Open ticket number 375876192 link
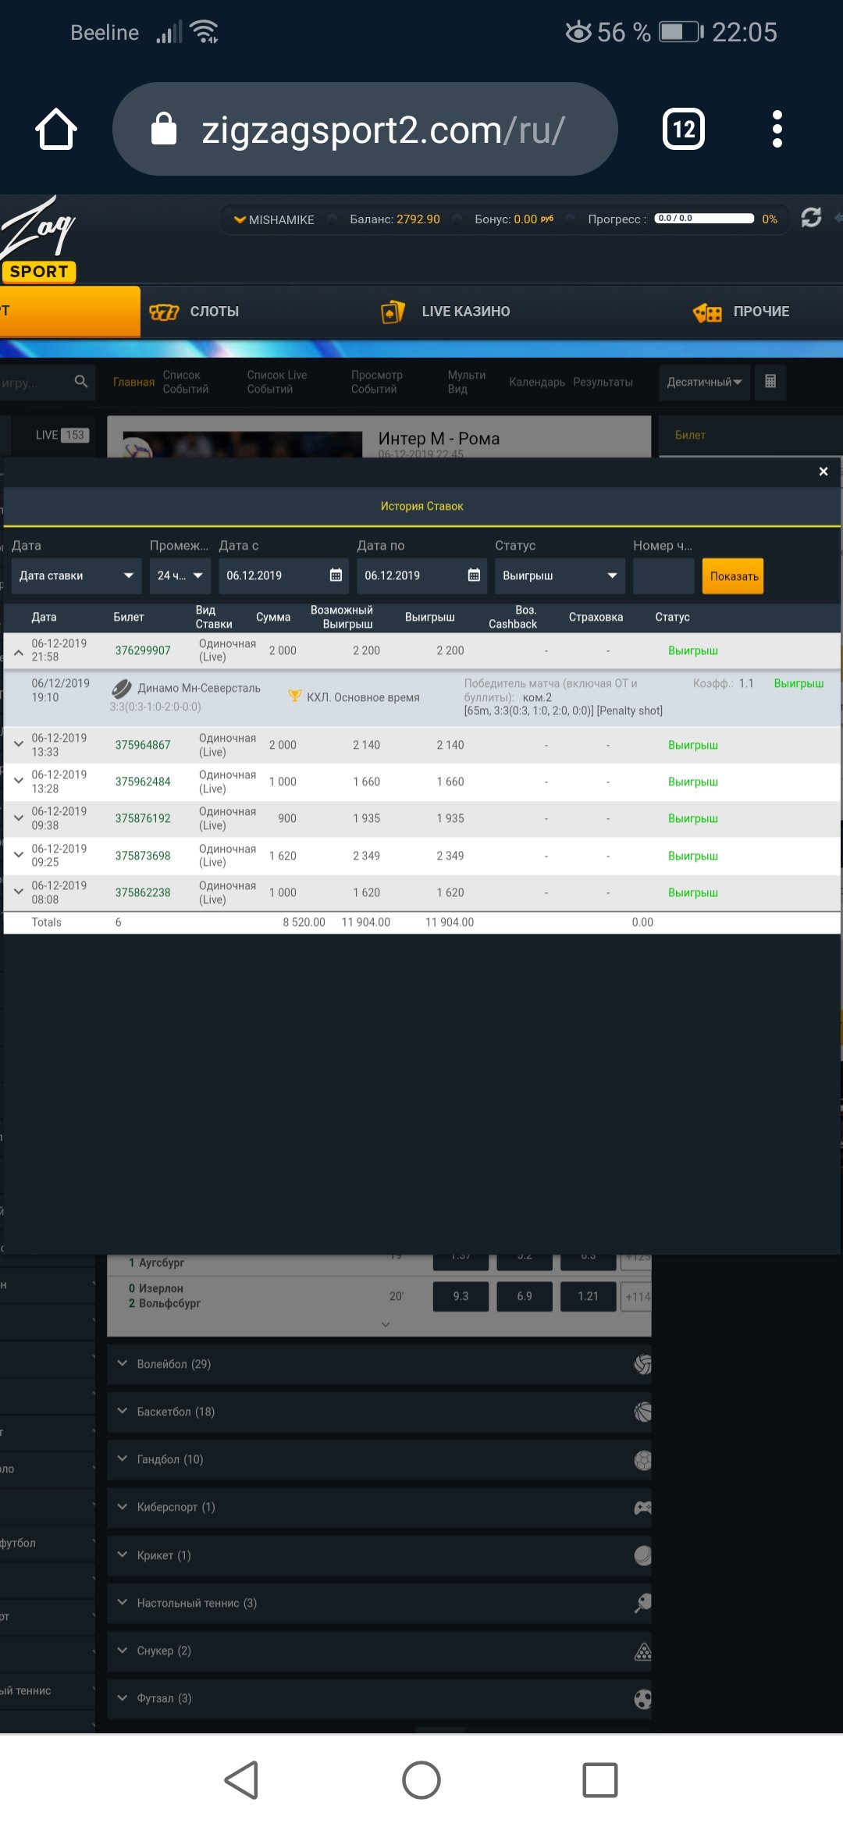Viewport: 843px width, 1827px height. tap(143, 818)
